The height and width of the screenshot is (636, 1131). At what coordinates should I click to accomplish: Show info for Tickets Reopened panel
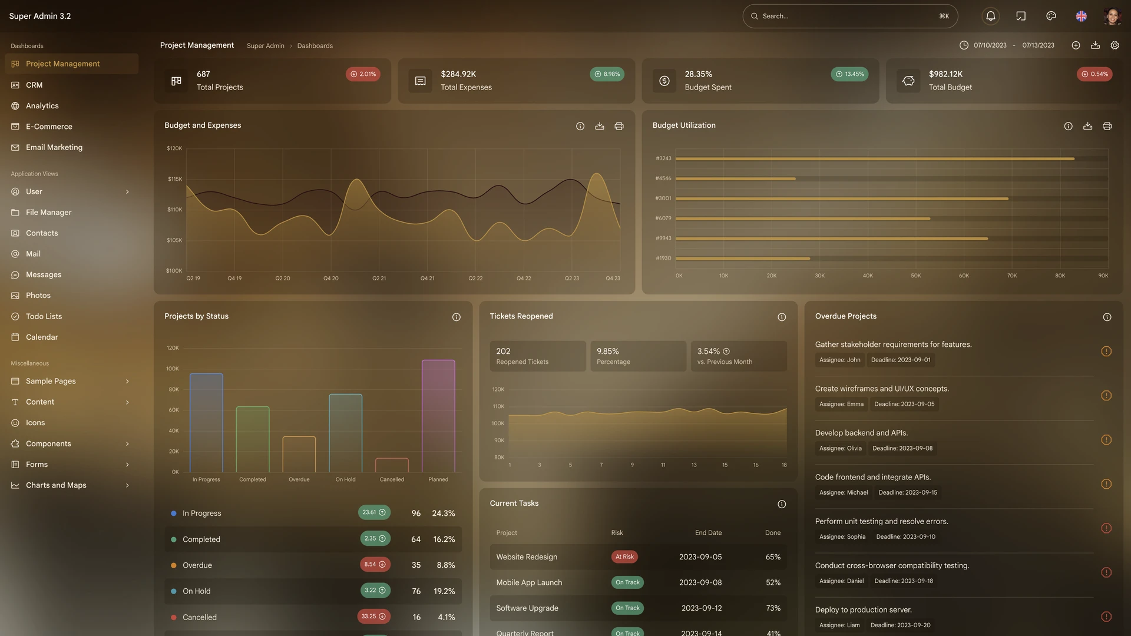(782, 317)
